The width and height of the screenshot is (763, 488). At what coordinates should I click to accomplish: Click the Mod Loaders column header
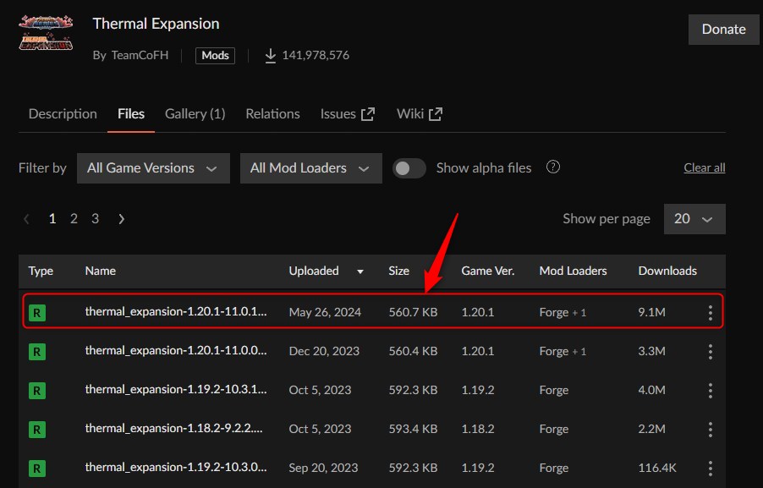pos(573,271)
